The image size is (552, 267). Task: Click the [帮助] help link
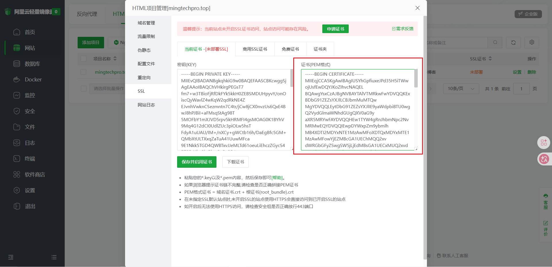[277, 178]
